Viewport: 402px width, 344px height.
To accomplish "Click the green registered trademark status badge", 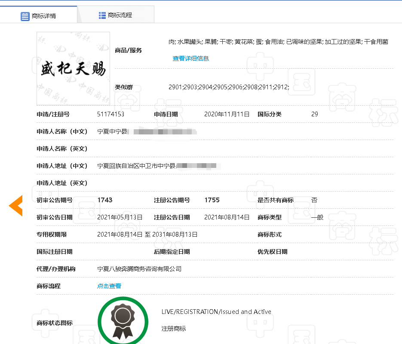I will pos(123,321).
